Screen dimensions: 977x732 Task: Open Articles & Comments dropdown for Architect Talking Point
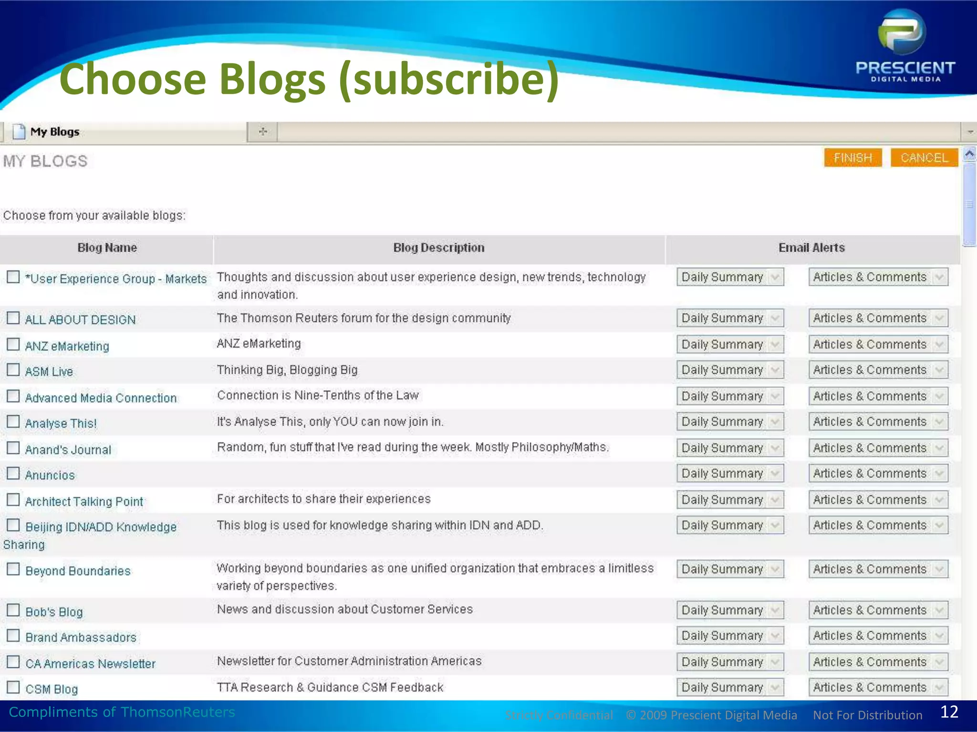pos(878,500)
